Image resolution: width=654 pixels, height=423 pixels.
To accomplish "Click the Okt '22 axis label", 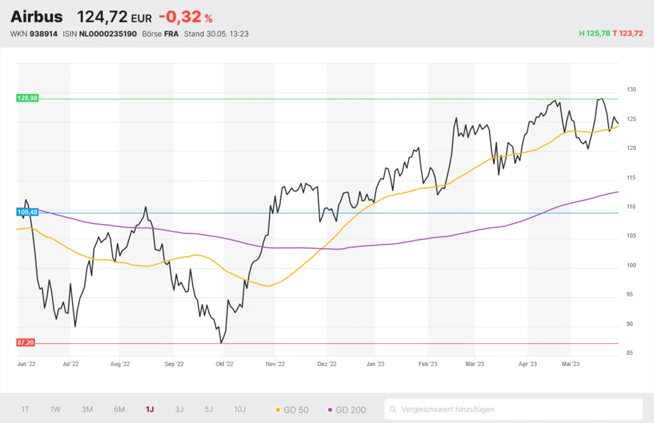I will [x=224, y=363].
